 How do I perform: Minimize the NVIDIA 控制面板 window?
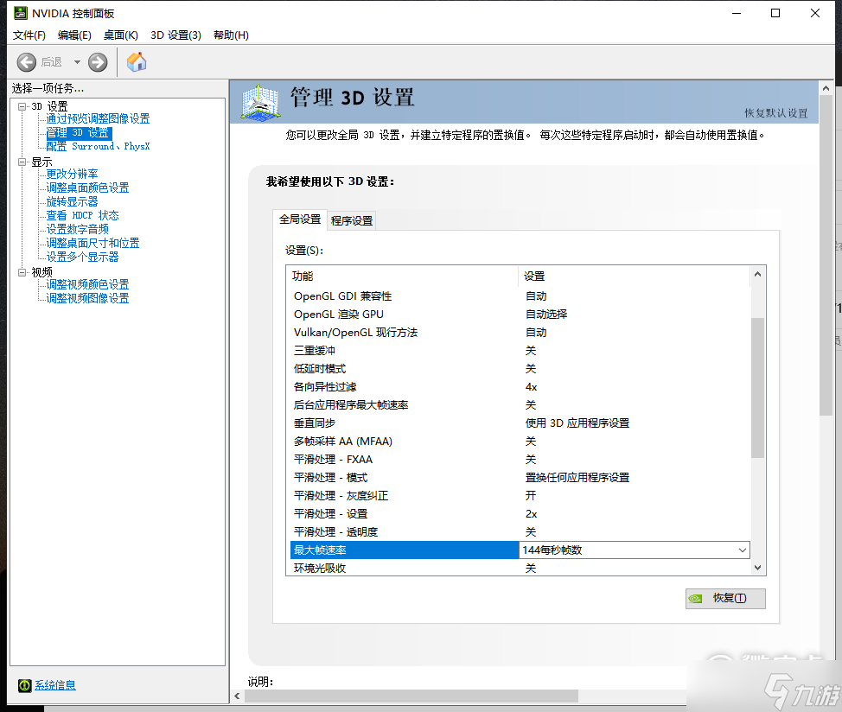[x=737, y=14]
